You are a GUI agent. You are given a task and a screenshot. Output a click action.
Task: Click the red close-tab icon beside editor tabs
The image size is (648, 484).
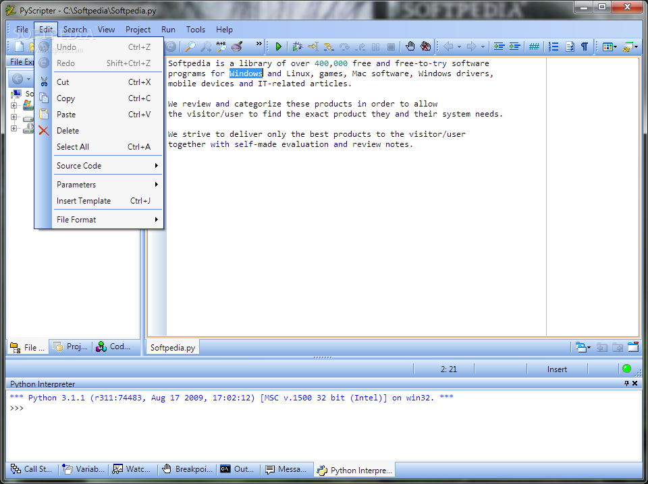pos(633,347)
